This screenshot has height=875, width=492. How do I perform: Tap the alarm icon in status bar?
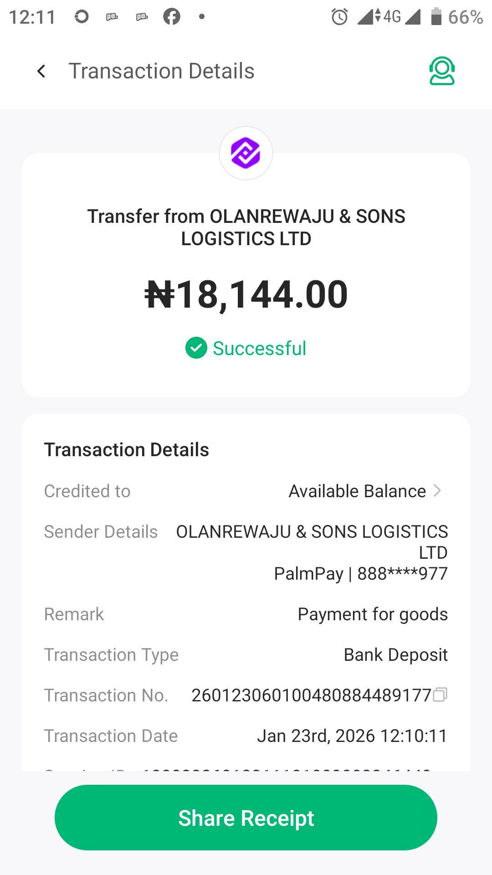click(x=339, y=17)
